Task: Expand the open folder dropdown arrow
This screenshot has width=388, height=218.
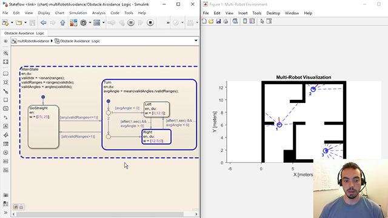Action: (25, 23)
